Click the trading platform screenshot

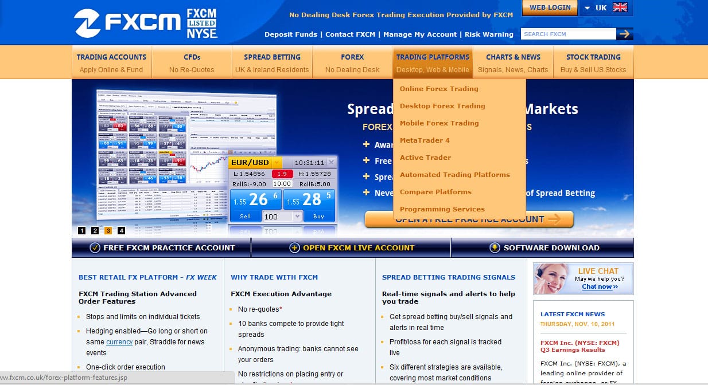click(x=186, y=155)
